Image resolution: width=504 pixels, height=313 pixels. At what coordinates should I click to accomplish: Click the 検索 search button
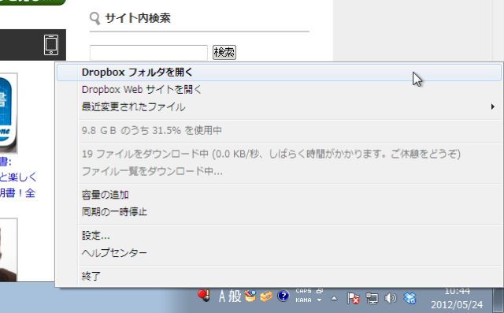[x=224, y=52]
